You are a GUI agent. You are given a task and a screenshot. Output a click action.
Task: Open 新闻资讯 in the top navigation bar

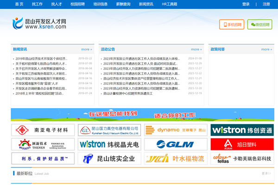pos(146,4)
